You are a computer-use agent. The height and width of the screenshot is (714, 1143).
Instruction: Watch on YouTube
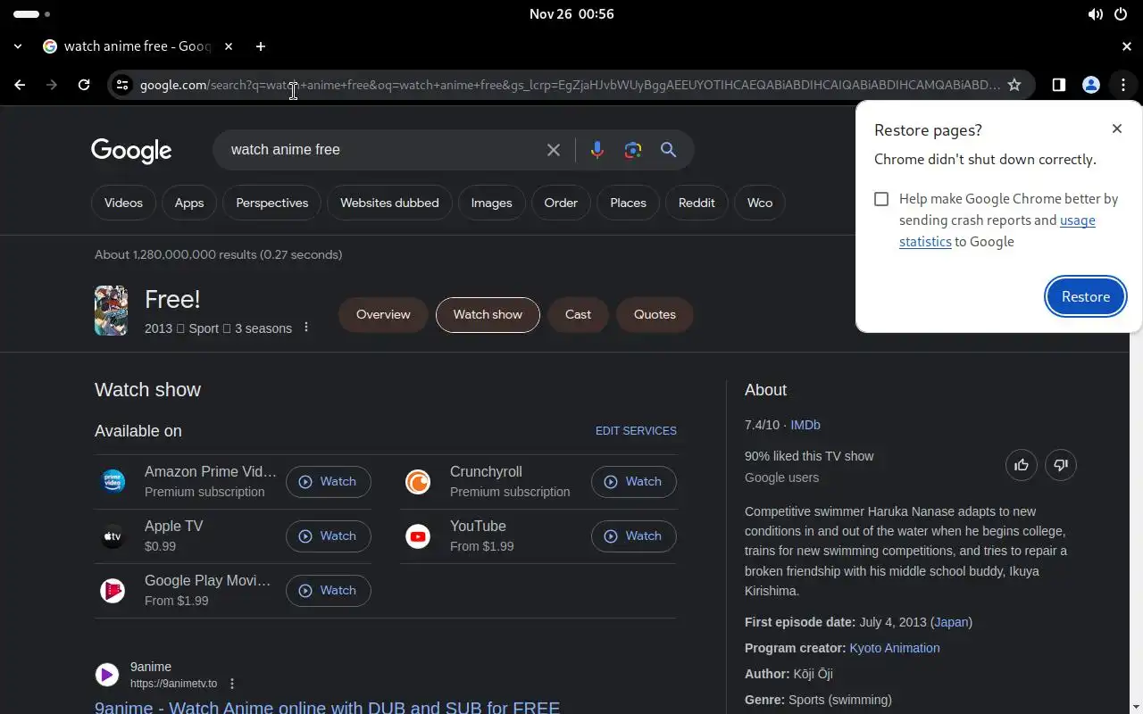tap(634, 536)
